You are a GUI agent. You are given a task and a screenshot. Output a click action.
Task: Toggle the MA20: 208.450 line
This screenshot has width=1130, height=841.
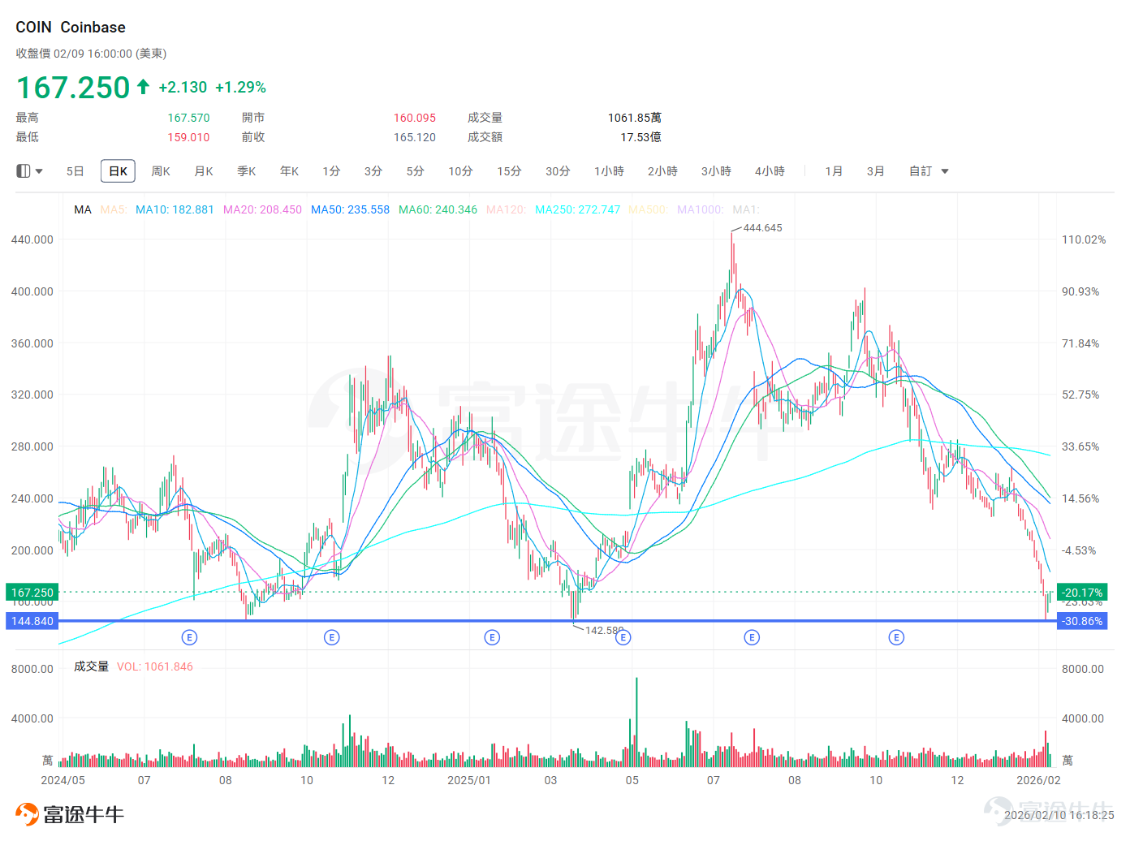(x=262, y=209)
